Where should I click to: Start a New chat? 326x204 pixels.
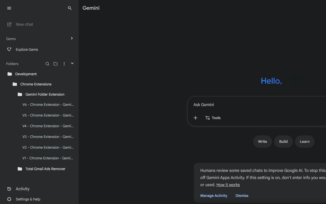click(x=24, y=24)
